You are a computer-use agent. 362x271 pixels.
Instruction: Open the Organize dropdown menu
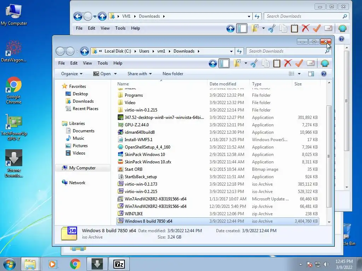click(71, 74)
